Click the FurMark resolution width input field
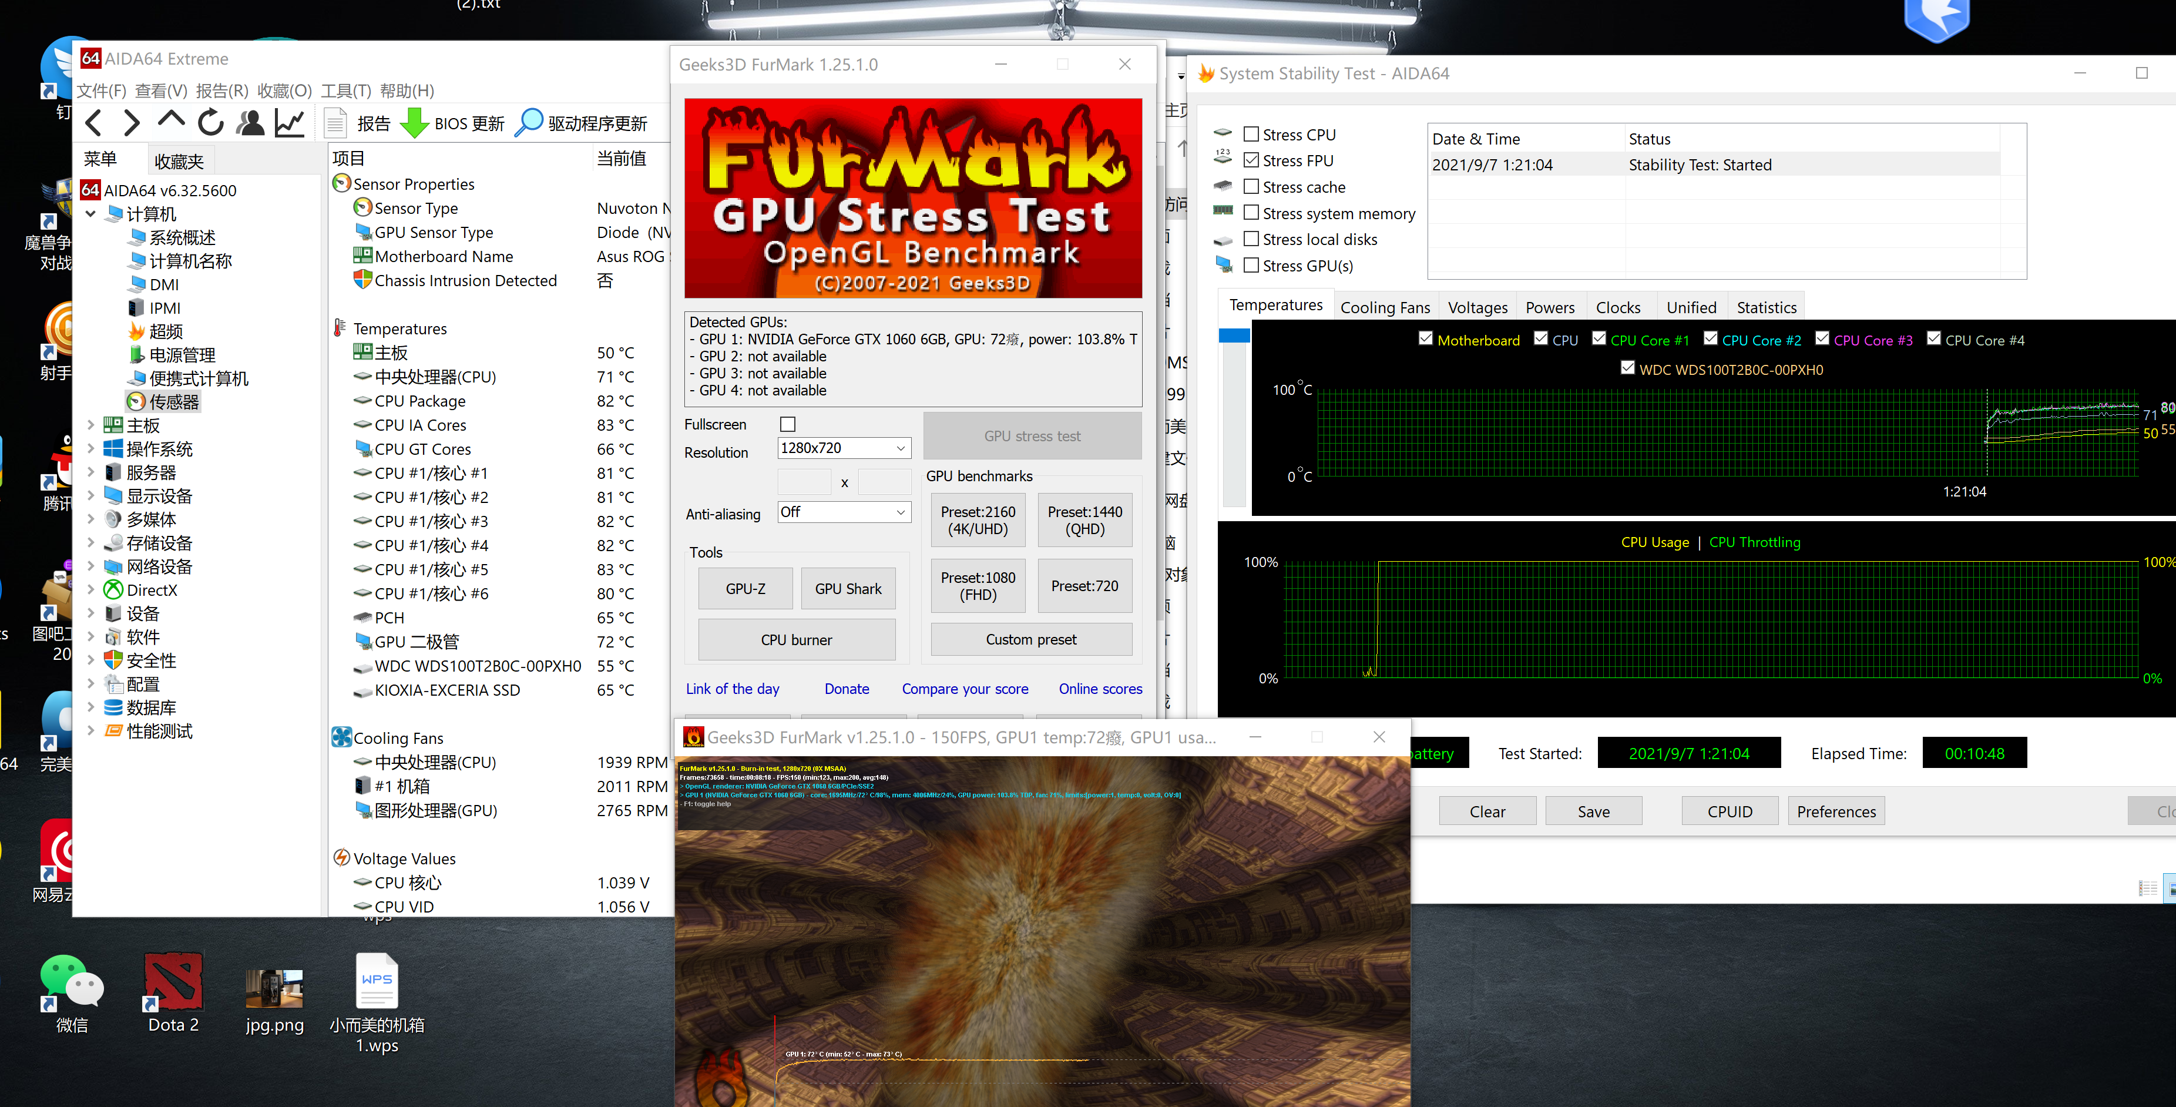 pos(804,482)
